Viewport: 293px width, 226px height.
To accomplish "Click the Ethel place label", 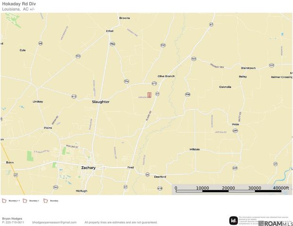I will click(109, 31).
